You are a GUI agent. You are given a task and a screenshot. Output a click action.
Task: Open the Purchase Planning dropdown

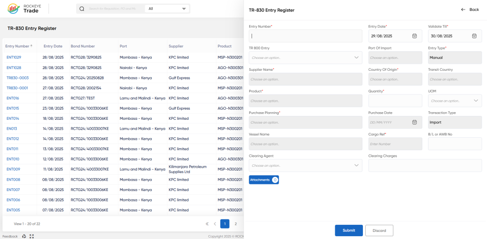305,122
